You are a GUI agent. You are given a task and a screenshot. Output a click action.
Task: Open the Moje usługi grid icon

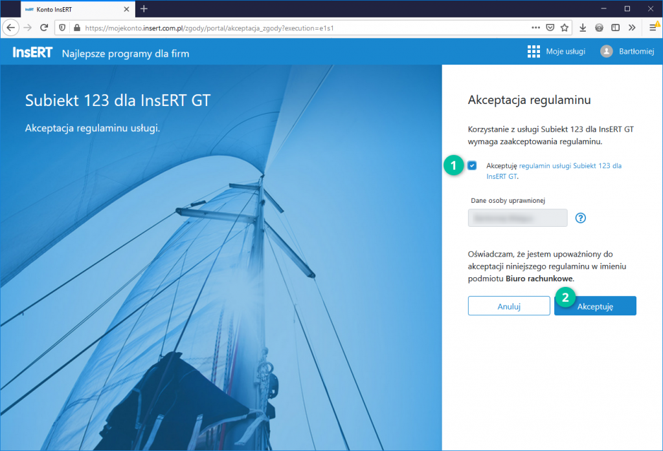click(x=534, y=52)
